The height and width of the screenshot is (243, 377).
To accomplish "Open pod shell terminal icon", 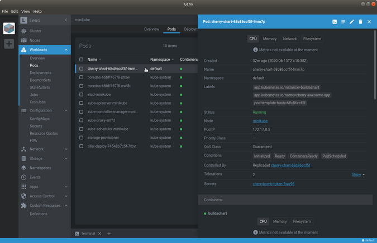I will click(335, 22).
